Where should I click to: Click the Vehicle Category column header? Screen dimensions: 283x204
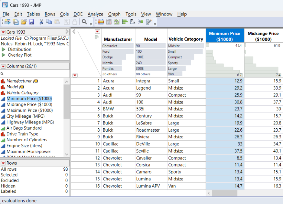[186, 39]
